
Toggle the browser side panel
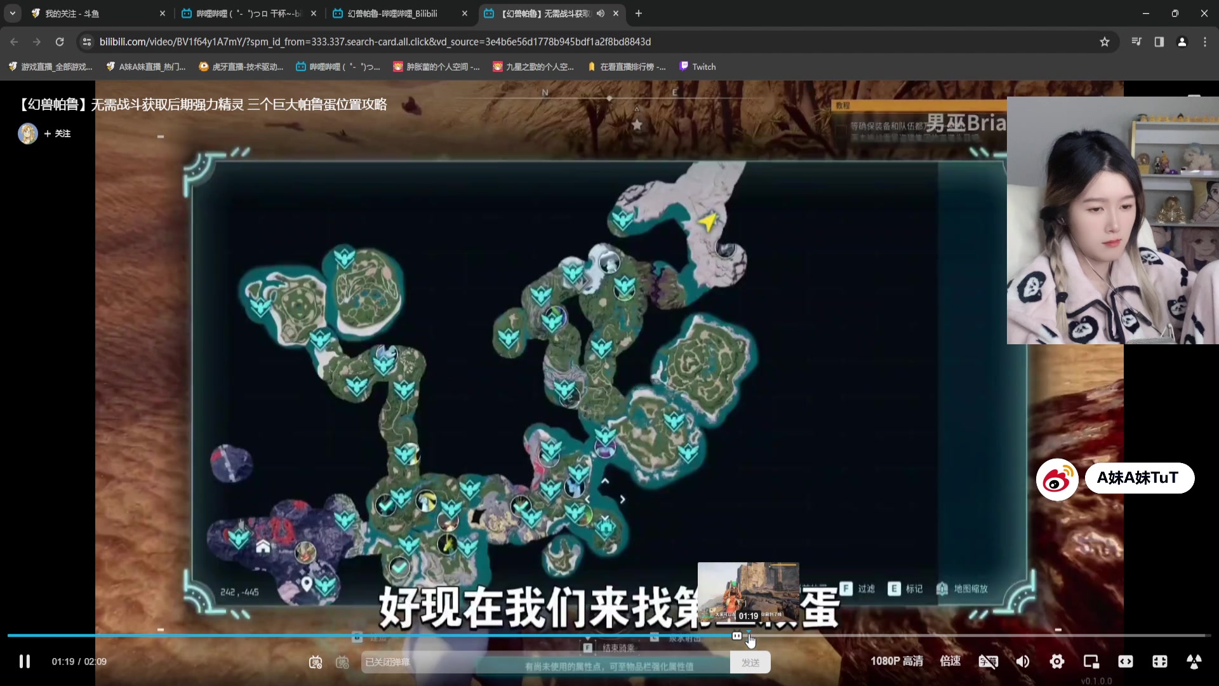[1159, 42]
